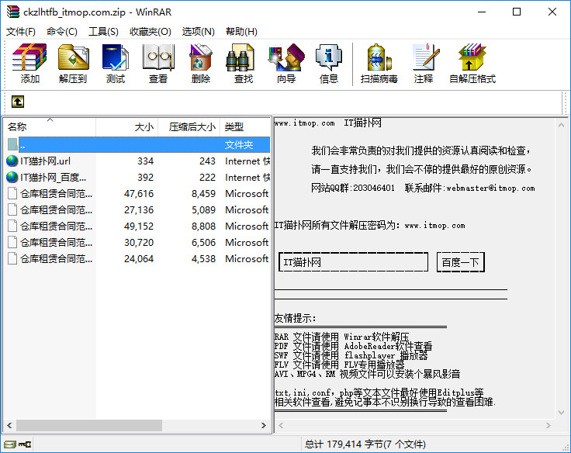Click size value 47,616
This screenshot has height=453, width=571.
(139, 193)
